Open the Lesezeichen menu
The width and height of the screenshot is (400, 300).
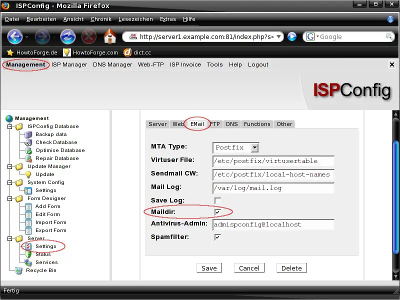pos(135,19)
